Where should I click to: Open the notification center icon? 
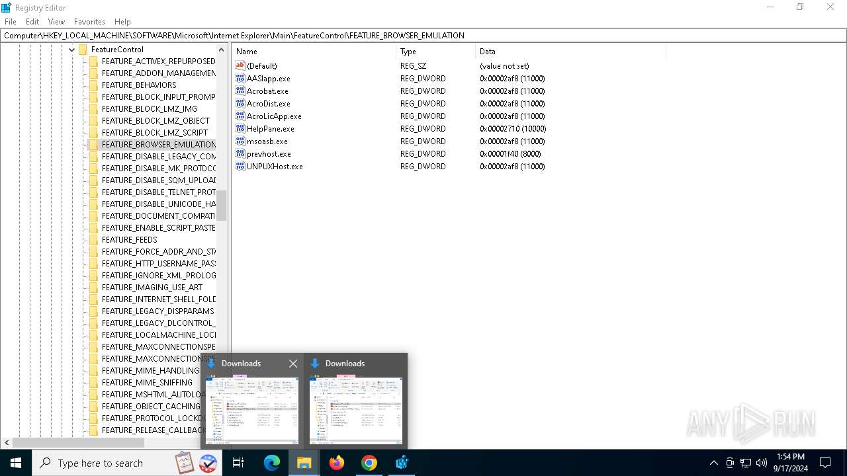(825, 463)
